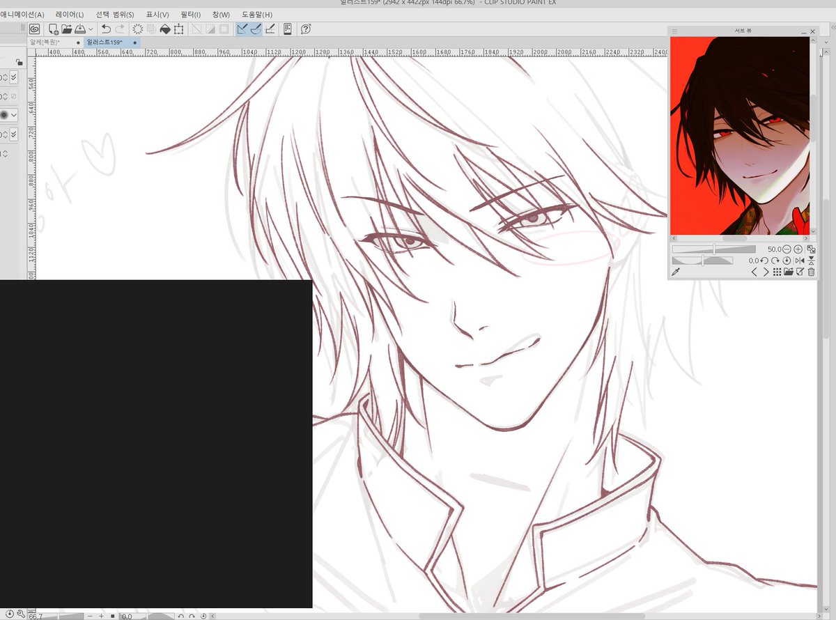Viewport: 836px width, 620px height.
Task: Open the Sub View panel menu
Action: coord(674,31)
